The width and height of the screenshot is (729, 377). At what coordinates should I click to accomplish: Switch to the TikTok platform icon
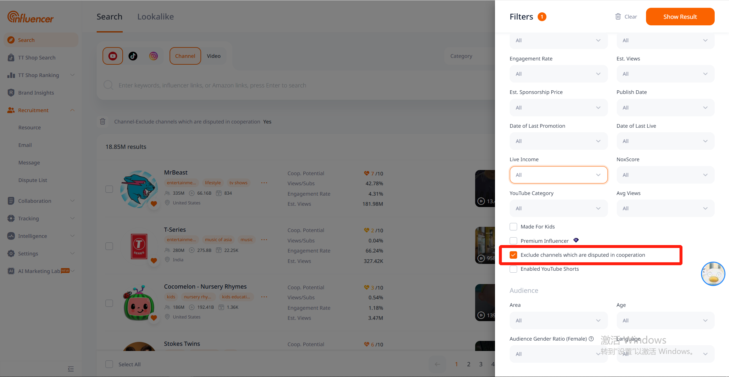pos(133,56)
